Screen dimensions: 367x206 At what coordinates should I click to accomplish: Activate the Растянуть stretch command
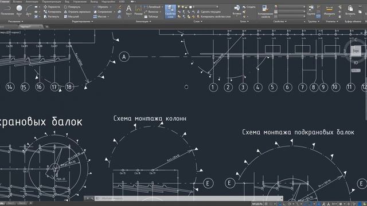pyautogui.click(x=52, y=17)
